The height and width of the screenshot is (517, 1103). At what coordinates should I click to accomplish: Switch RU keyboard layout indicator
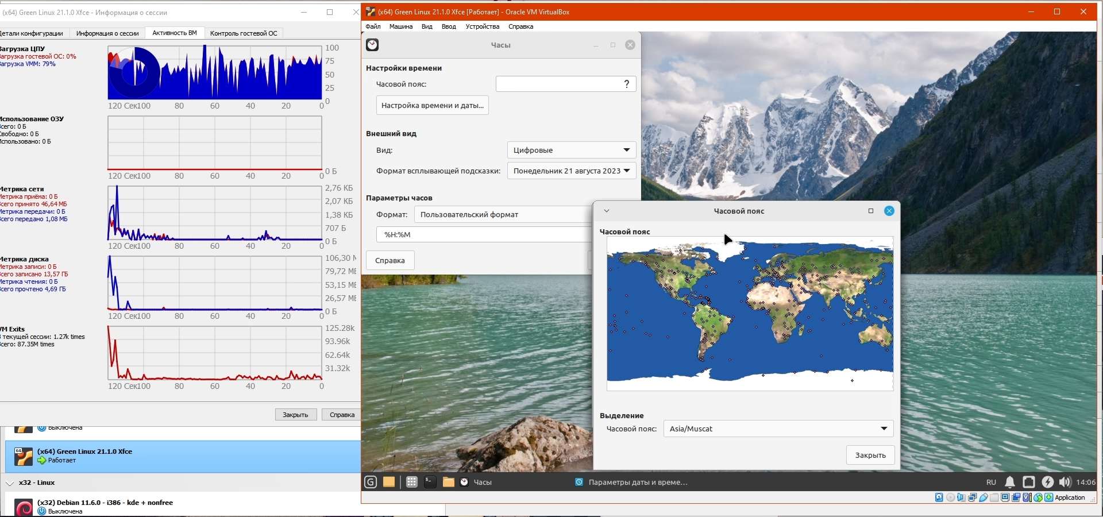[991, 482]
